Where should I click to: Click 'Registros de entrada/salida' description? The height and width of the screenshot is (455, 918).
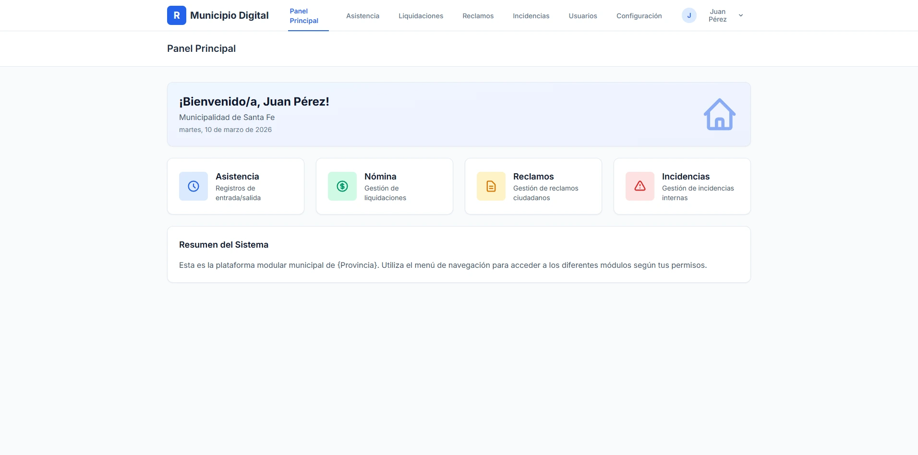pyautogui.click(x=238, y=193)
